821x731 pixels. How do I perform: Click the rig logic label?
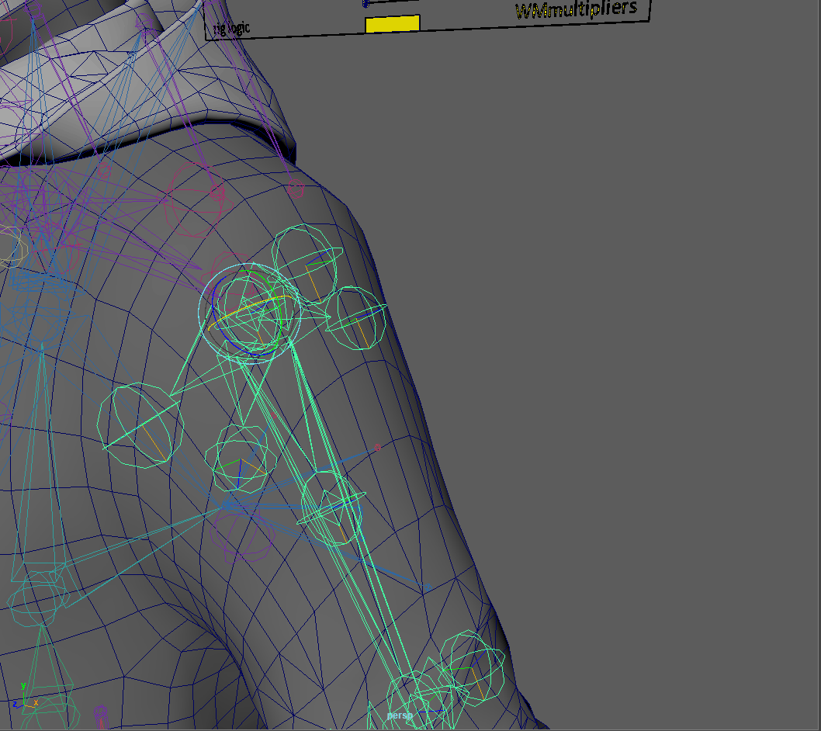point(232,29)
